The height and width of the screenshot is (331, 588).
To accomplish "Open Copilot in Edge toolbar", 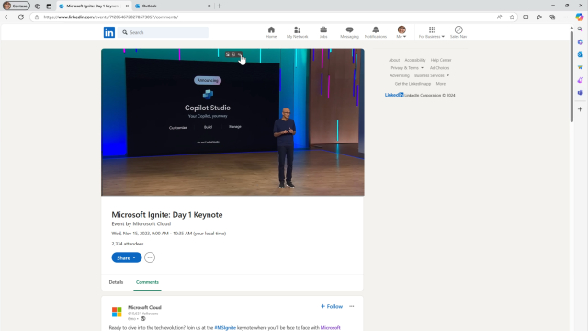I will (x=580, y=17).
